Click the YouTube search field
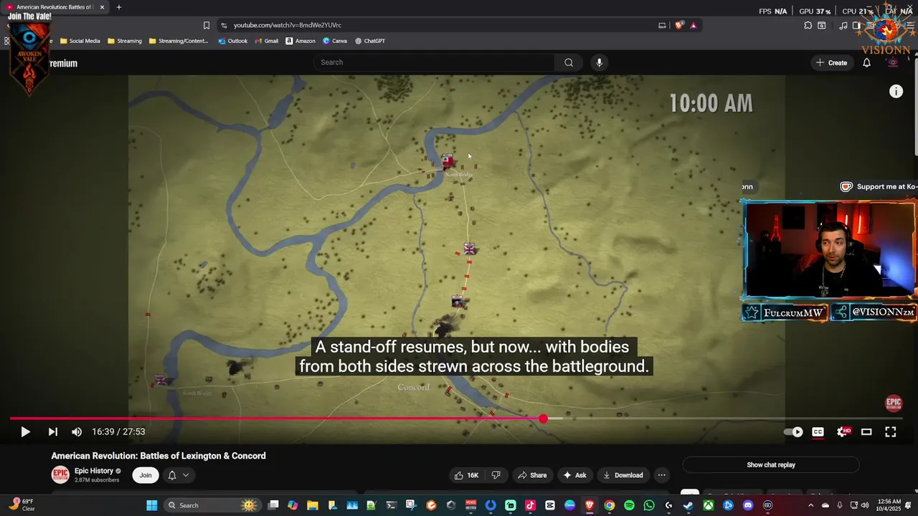 pos(434,62)
